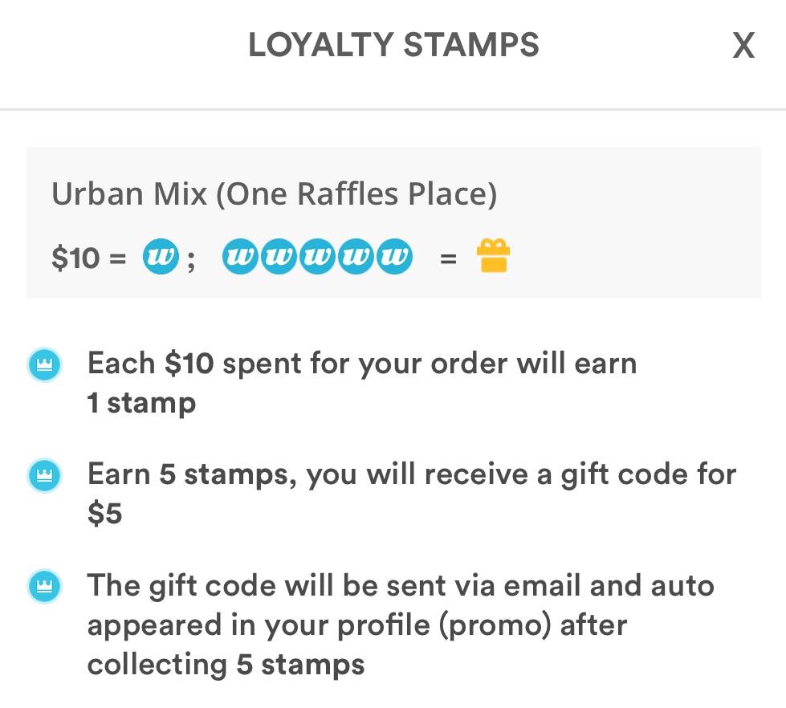Image resolution: width=786 pixels, height=708 pixels.
Task: Click the bold '$5' gift code amount
Action: [x=105, y=513]
